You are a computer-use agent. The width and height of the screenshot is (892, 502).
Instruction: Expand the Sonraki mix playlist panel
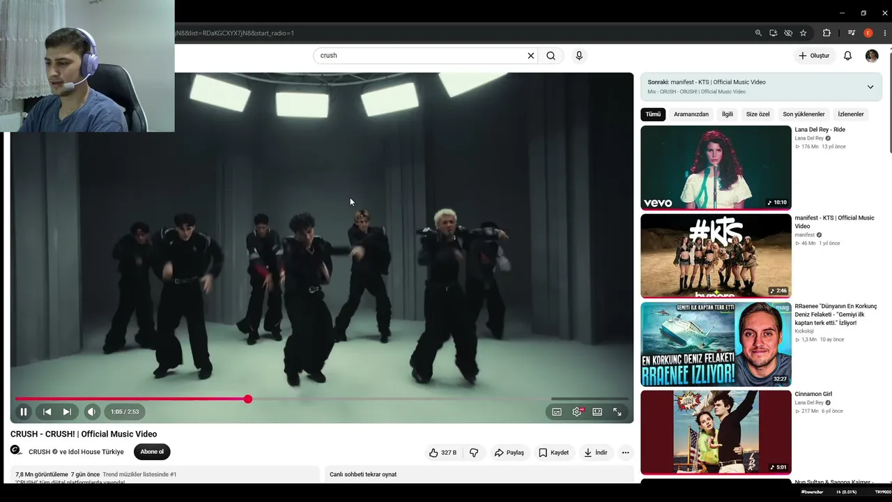[x=870, y=87]
